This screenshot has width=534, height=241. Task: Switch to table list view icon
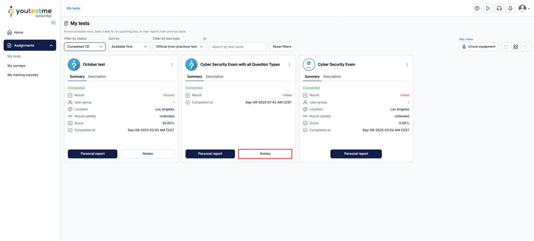coord(506,47)
